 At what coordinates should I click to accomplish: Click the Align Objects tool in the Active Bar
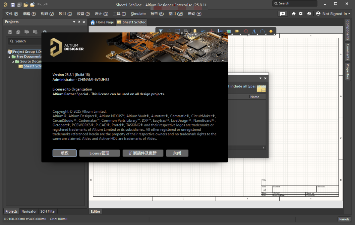click(186, 31)
